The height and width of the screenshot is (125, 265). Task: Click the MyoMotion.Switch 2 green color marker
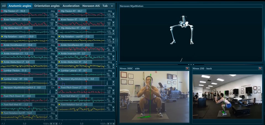pos(2,87)
